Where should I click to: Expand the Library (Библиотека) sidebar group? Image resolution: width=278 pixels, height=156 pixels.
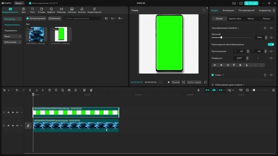click(x=12, y=42)
